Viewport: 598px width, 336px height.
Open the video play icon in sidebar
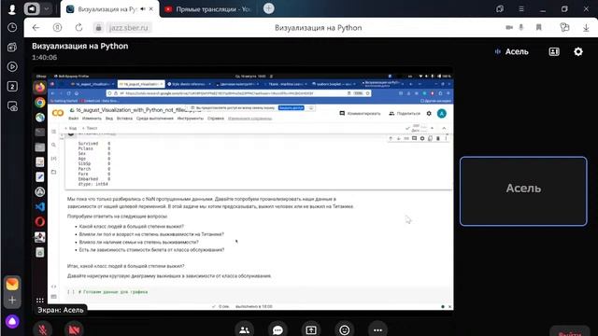pyautogui.click(x=12, y=66)
